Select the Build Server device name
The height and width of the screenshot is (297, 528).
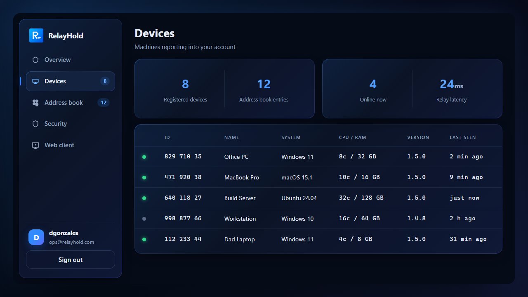pyautogui.click(x=240, y=198)
